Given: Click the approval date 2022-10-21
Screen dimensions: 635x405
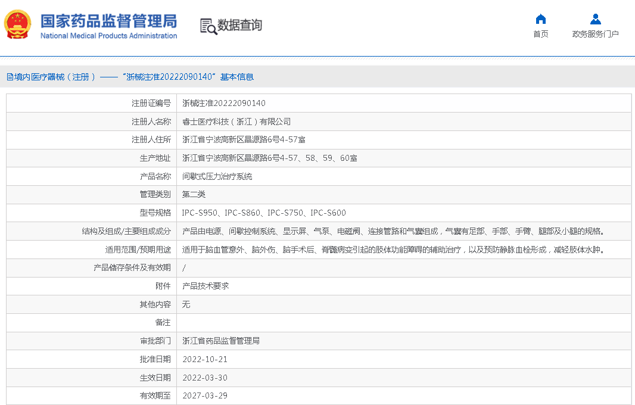Looking at the screenshot, I should [205, 359].
